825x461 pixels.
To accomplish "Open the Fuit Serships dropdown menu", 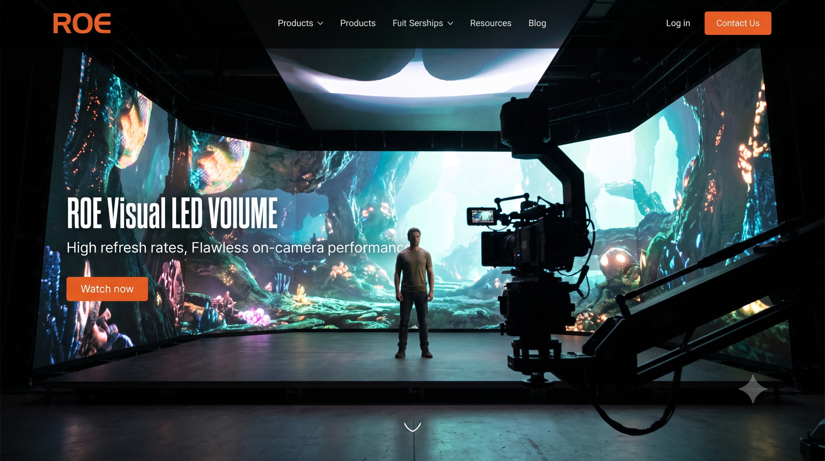I will point(423,23).
